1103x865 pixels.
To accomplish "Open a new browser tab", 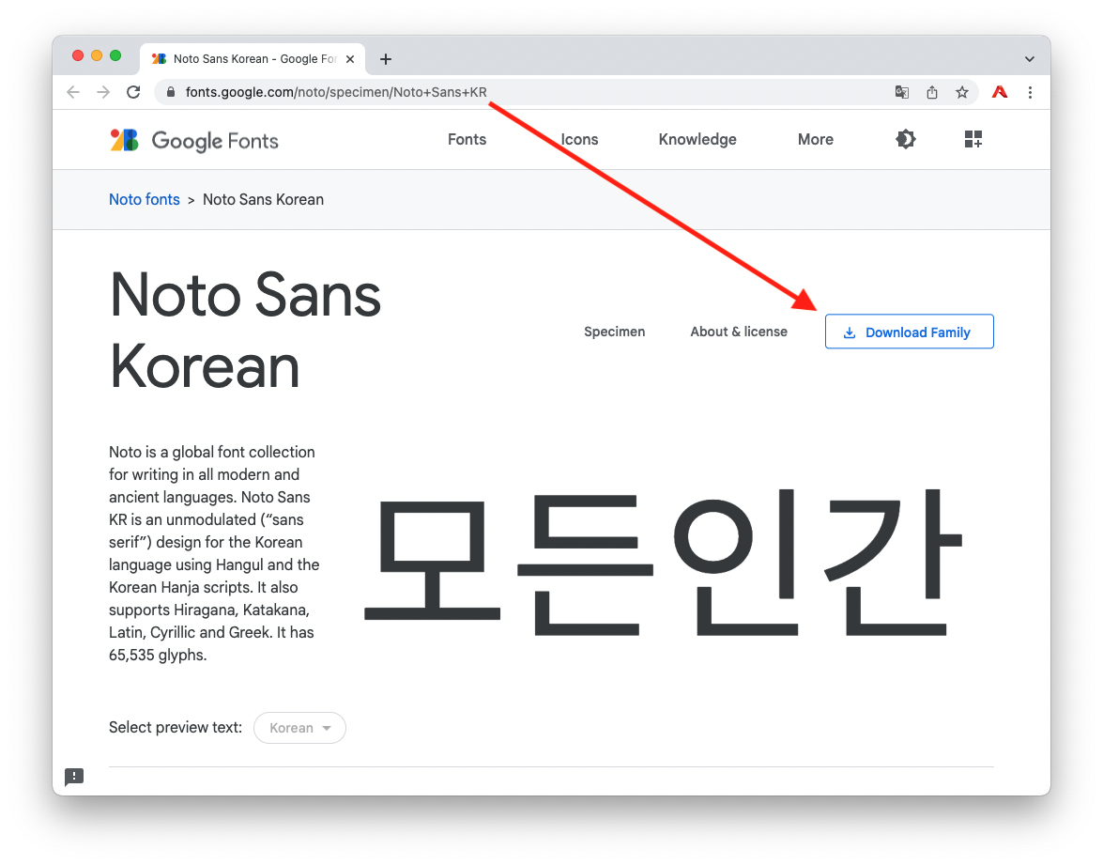I will [386, 59].
